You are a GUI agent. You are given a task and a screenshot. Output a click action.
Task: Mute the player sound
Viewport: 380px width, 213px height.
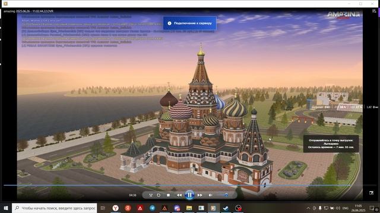pyautogui.click(x=210, y=195)
